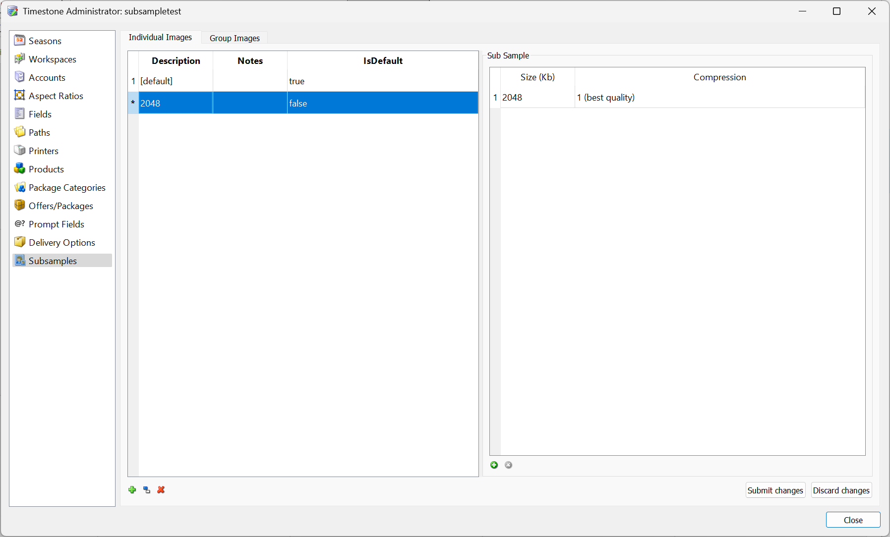The image size is (890, 537).
Task: Switch to the Group Images tab
Action: pyautogui.click(x=235, y=38)
